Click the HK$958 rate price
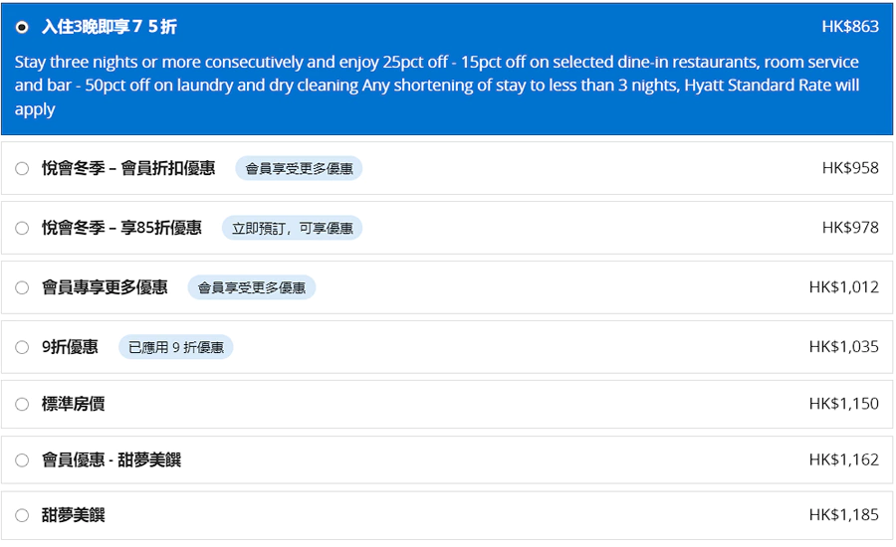 (849, 168)
